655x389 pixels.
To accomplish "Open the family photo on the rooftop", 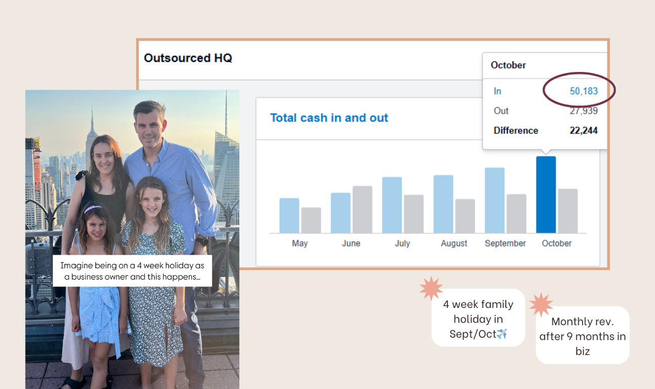I will coord(132,240).
